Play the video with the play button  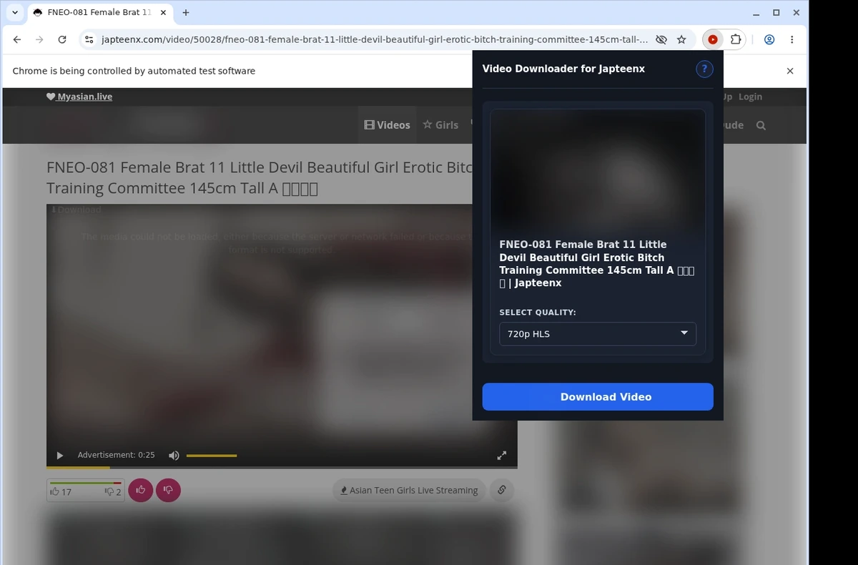click(x=60, y=456)
